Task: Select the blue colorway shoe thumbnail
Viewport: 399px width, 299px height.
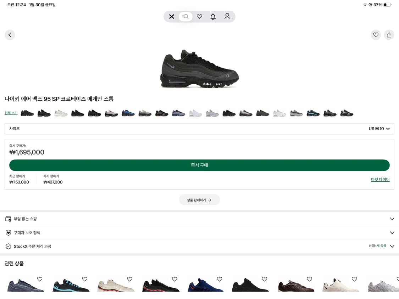Action: 128,113
